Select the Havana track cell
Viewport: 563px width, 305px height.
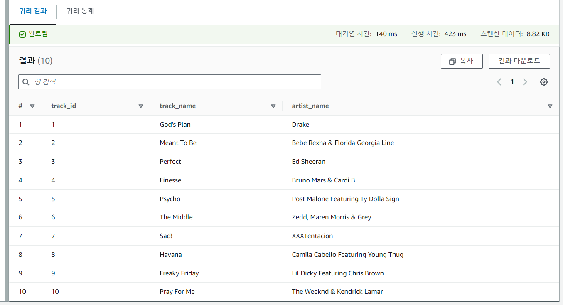tap(171, 255)
